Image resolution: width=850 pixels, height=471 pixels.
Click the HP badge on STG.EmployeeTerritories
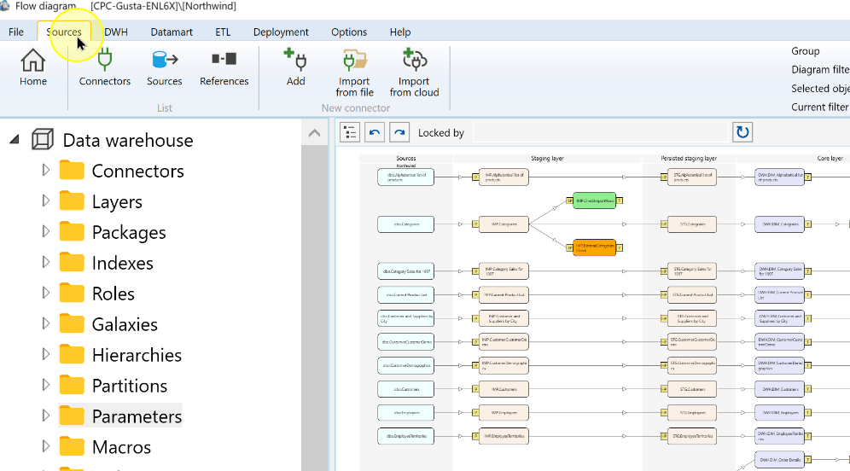tap(663, 436)
